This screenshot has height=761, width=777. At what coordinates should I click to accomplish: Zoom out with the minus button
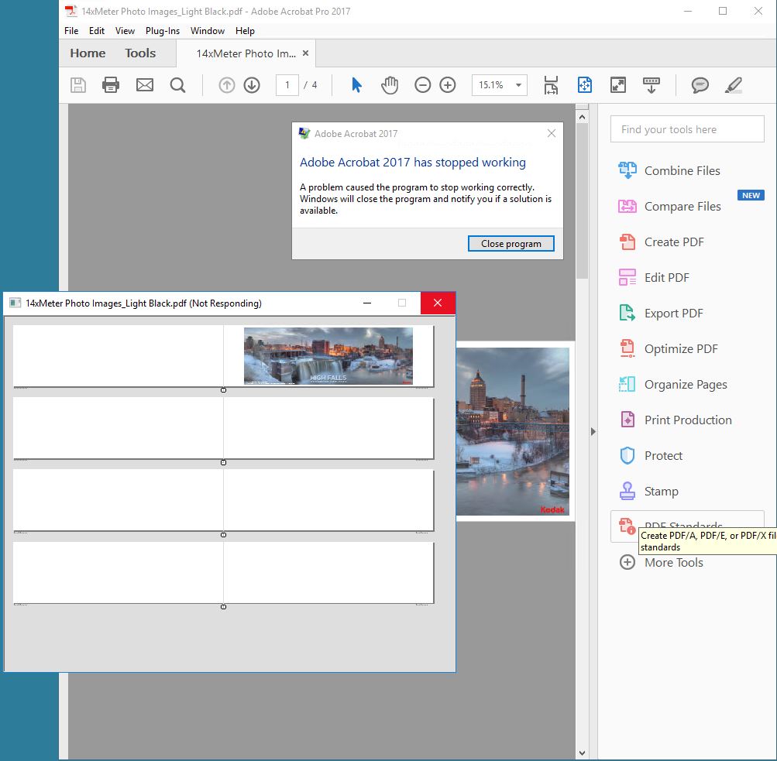coord(422,85)
